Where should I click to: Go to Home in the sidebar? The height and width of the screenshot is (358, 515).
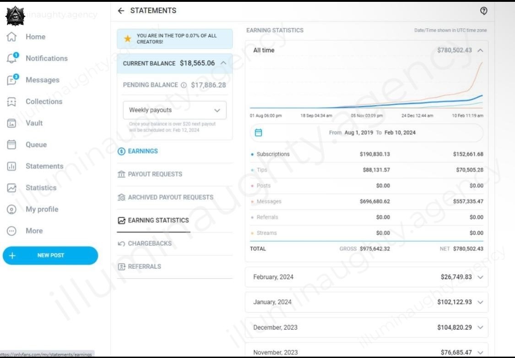click(35, 37)
